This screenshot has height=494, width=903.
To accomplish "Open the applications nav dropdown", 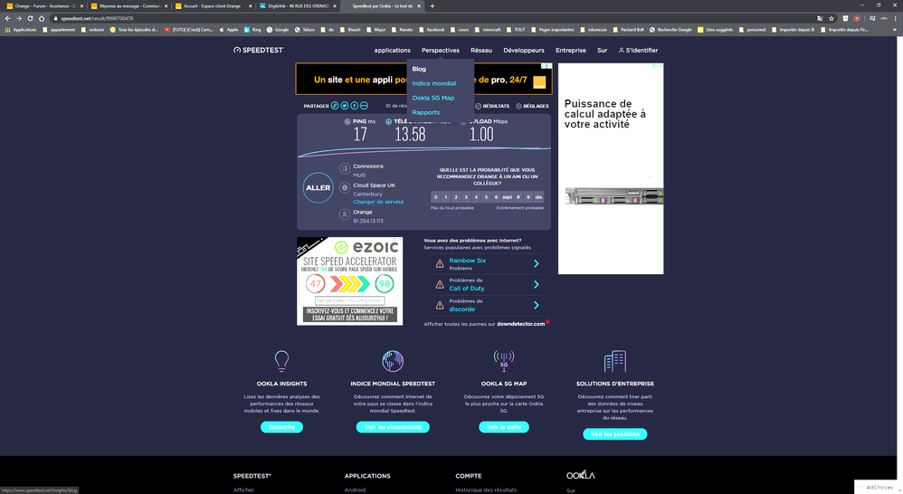I will point(392,50).
